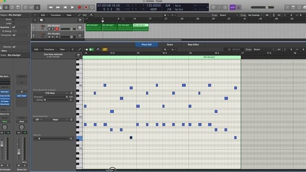Open the Snap Smart dropdown in the Tracks area
Image resolution: width=306 pixels, height=172 pixels.
click(x=229, y=15)
